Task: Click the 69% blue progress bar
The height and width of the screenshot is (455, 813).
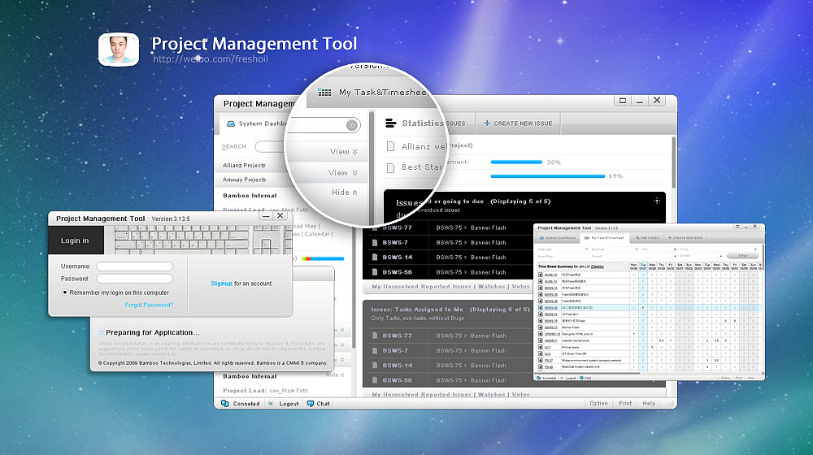Action: pos(547,176)
